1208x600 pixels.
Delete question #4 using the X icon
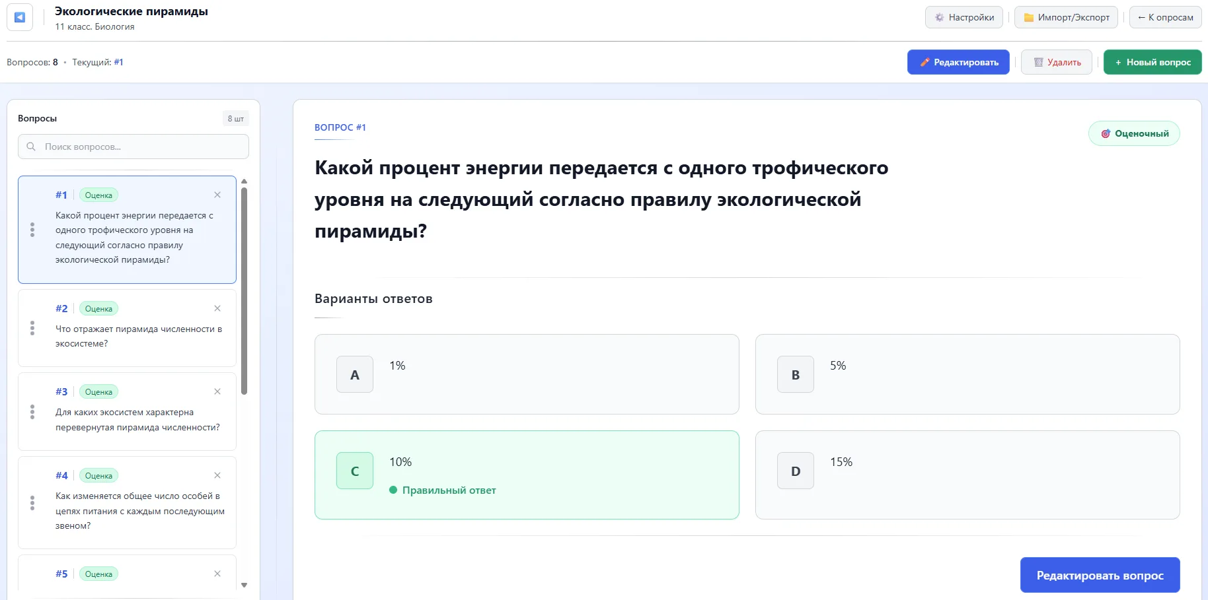click(217, 475)
